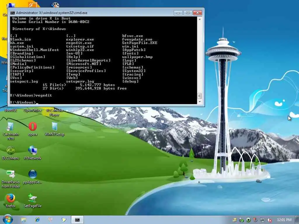Click the '[System32]' directory entry
Viewport: 299px width, 224px height.
134,71
